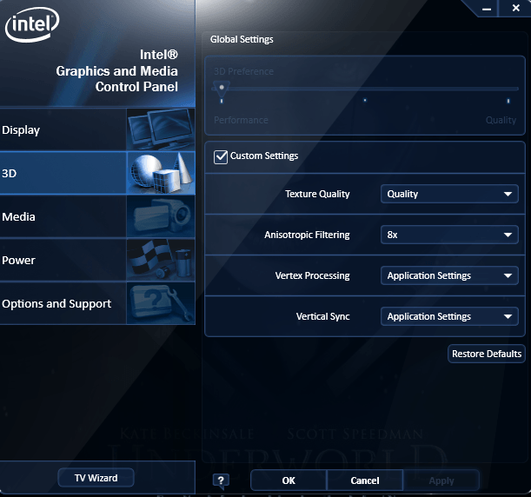Screen dimensions: 531x497
Task: Click the Quality end tick of the slider
Action: (x=508, y=101)
